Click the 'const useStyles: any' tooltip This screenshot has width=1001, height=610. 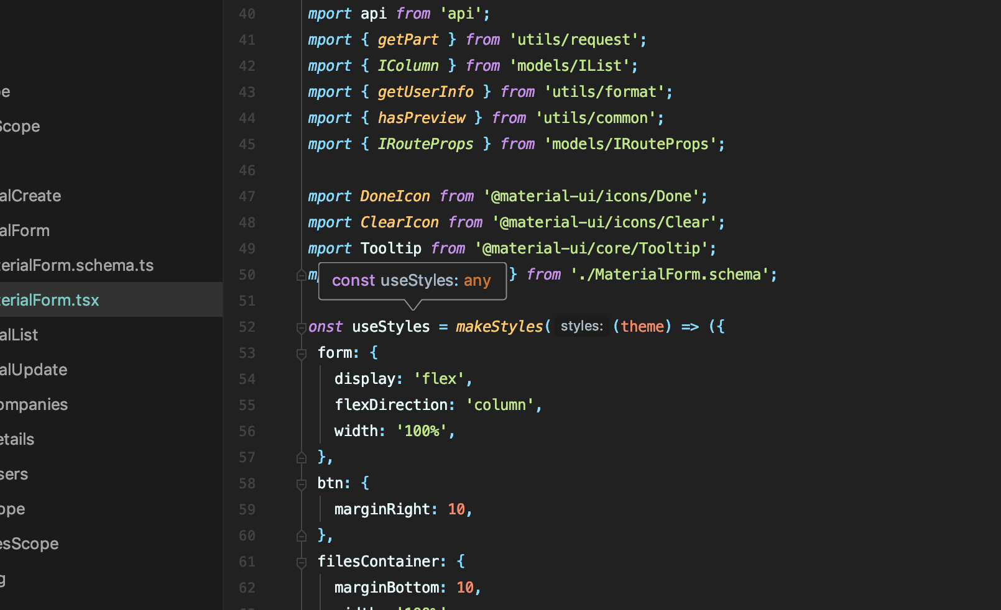[x=412, y=281]
